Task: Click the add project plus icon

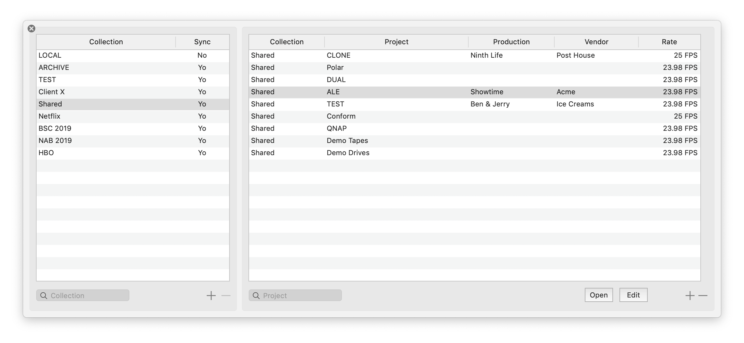Action: click(690, 295)
